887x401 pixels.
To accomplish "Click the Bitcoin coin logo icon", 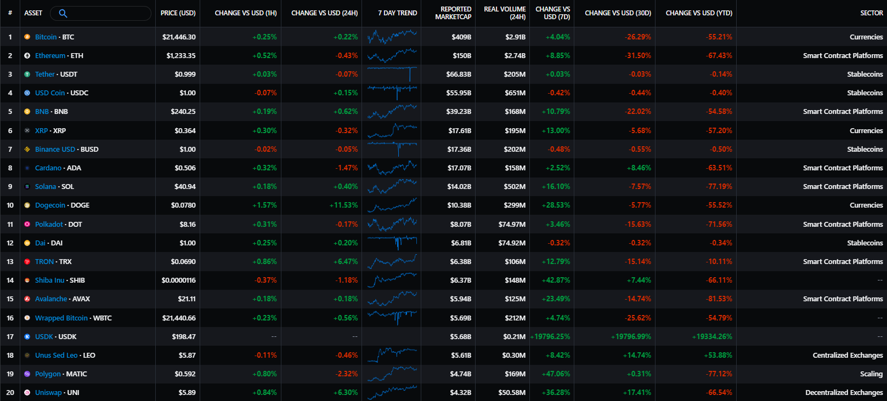I will pyautogui.click(x=27, y=37).
